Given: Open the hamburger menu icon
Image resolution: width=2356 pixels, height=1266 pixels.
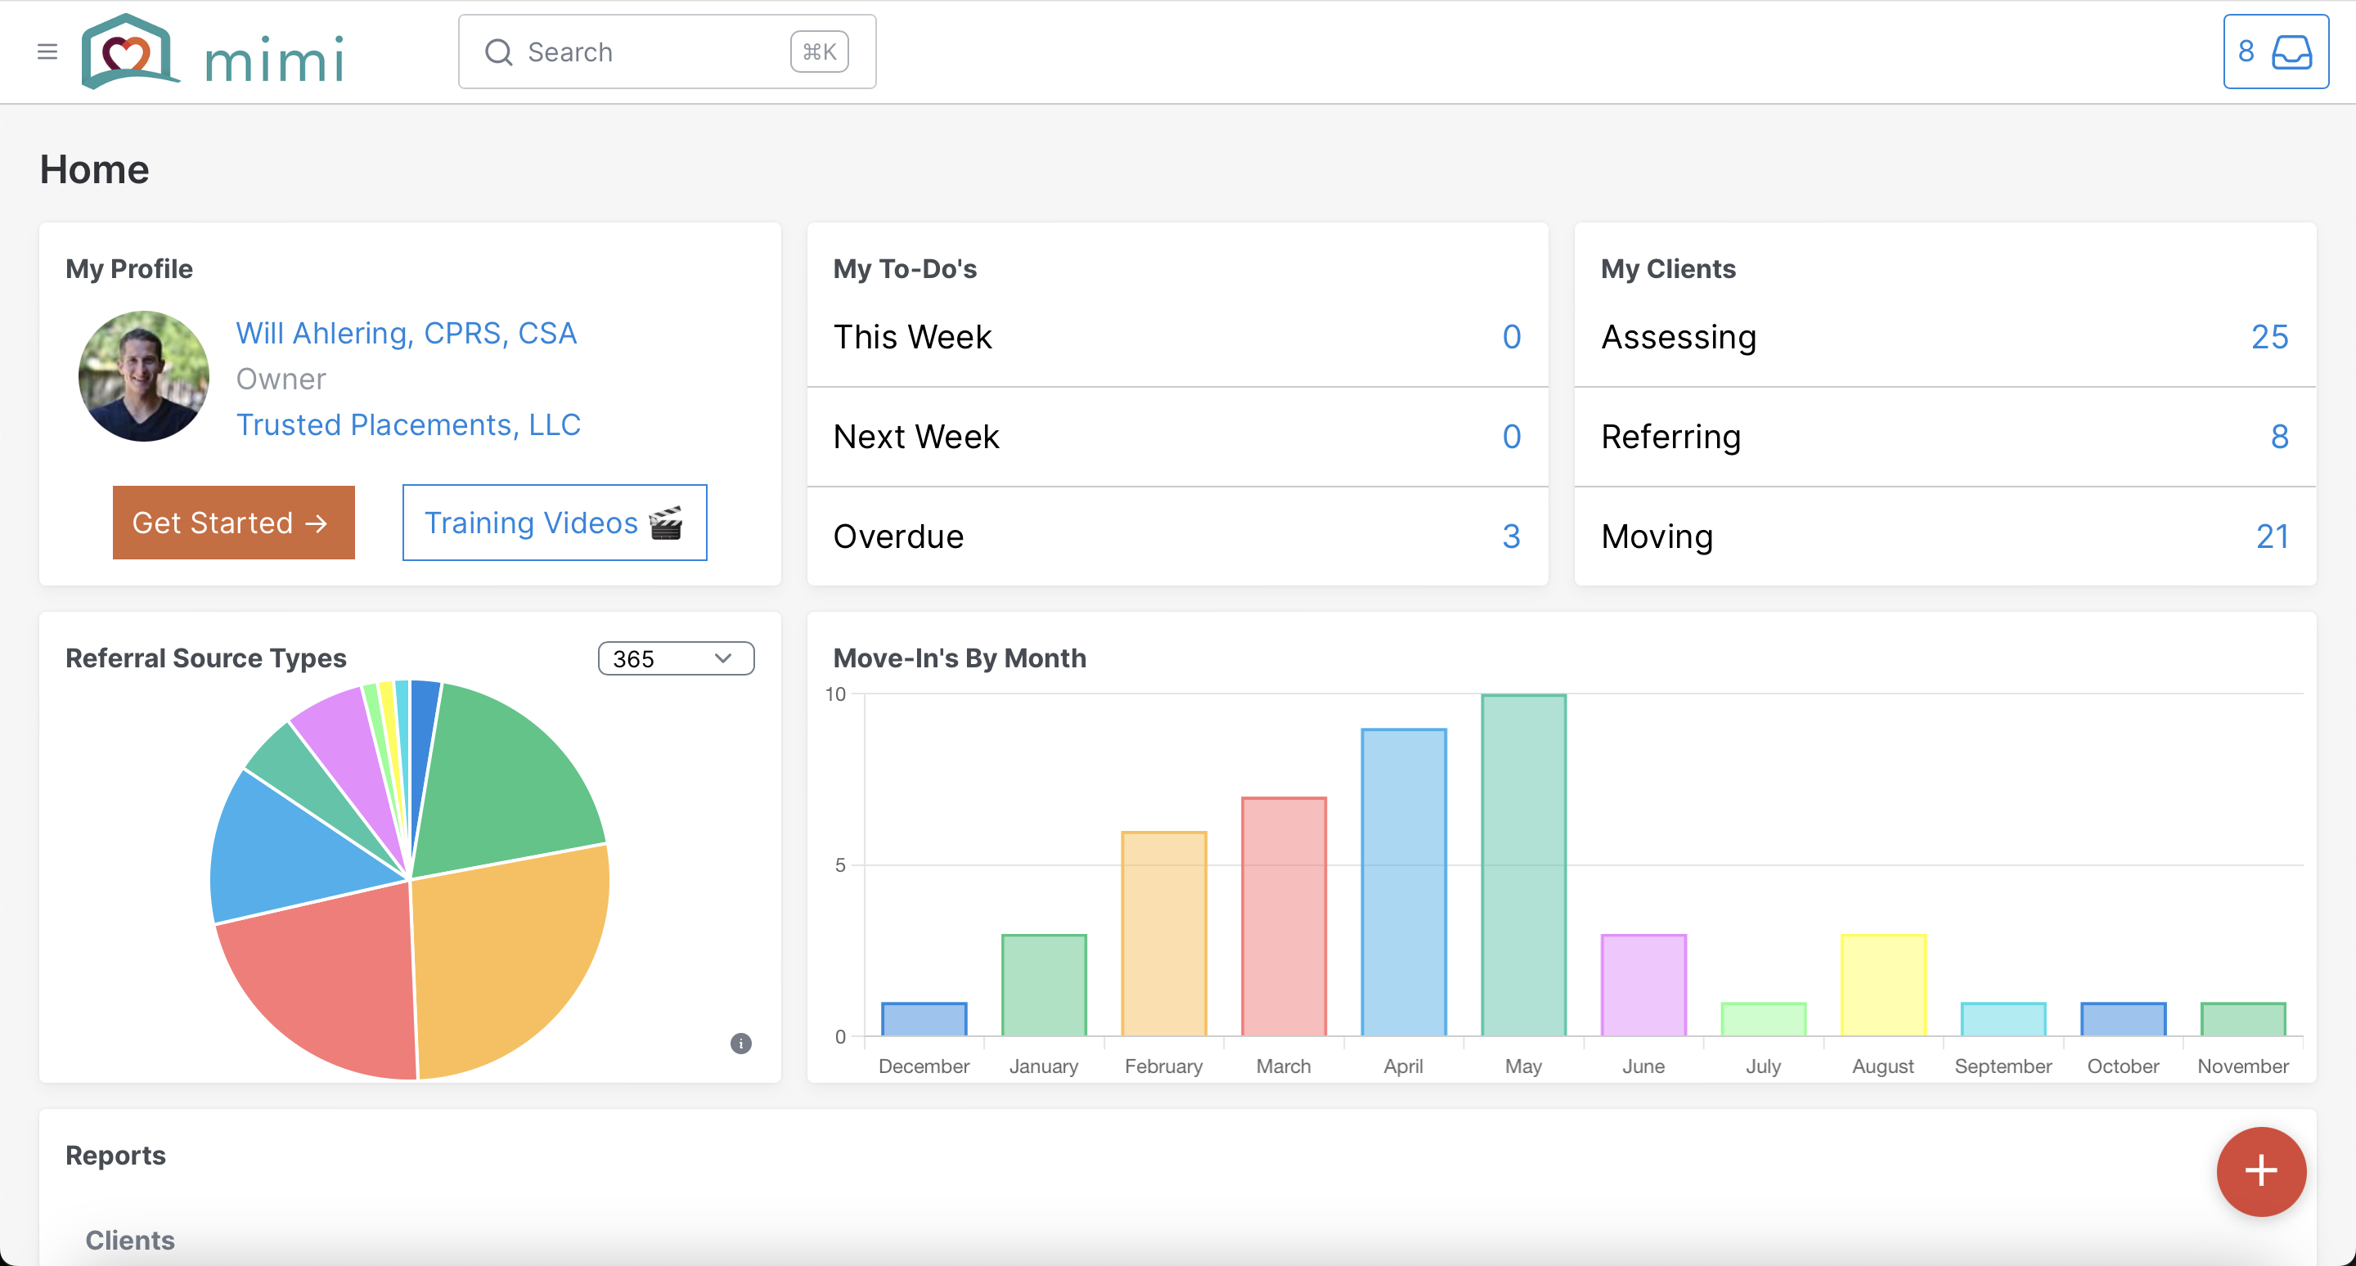Looking at the screenshot, I should [47, 52].
